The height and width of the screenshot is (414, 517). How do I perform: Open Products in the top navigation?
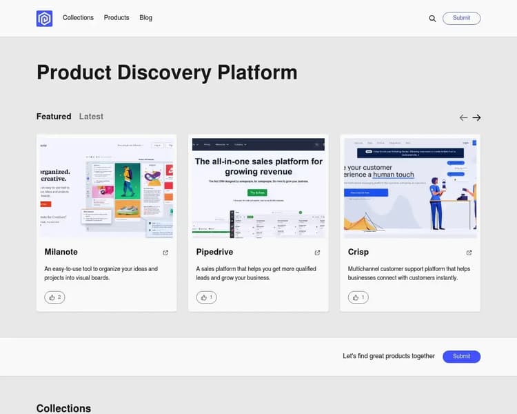tap(116, 17)
